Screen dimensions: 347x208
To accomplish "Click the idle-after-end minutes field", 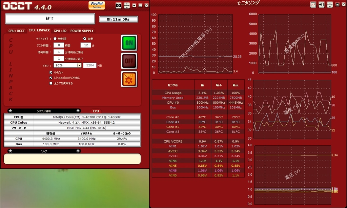I will pyautogui.click(x=59, y=59).
